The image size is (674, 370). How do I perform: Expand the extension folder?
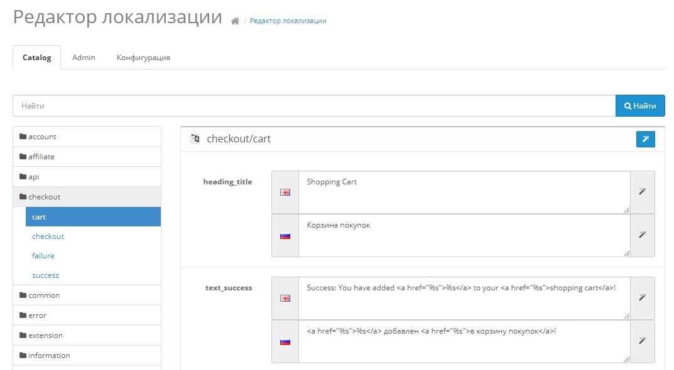(x=87, y=336)
